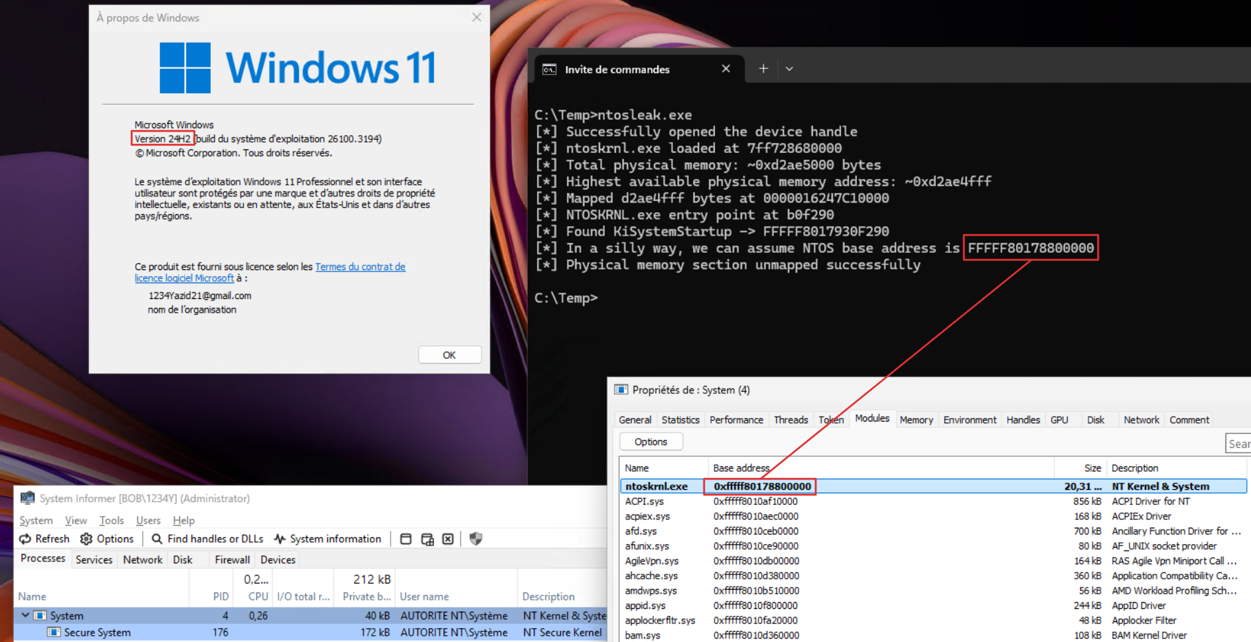Click the System process row icon
The width and height of the screenshot is (1251, 642).
(x=40, y=615)
